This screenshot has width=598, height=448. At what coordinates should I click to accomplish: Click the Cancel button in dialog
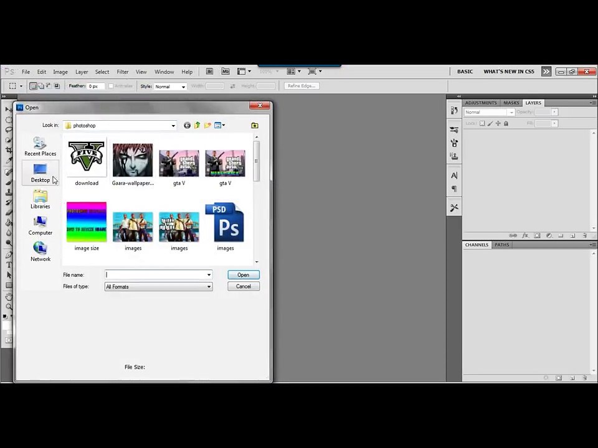(244, 286)
